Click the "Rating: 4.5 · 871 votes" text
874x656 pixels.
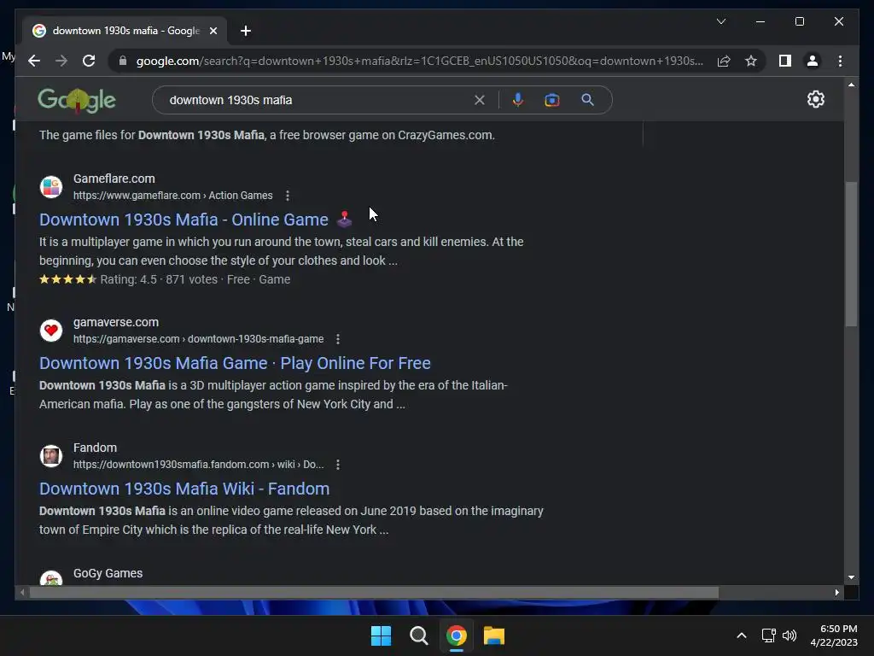coord(159,279)
